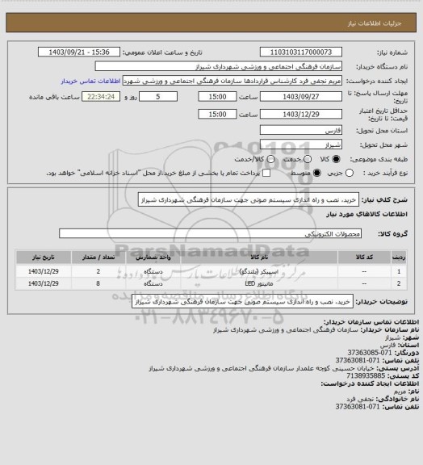Click the buyer organization name in the contact section
Image resolution: width=423 pixels, height=465 pixels.
coord(286,329)
